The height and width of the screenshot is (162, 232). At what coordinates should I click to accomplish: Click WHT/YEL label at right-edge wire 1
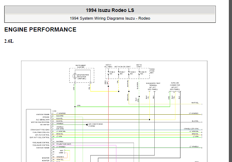[x=195, y=103]
